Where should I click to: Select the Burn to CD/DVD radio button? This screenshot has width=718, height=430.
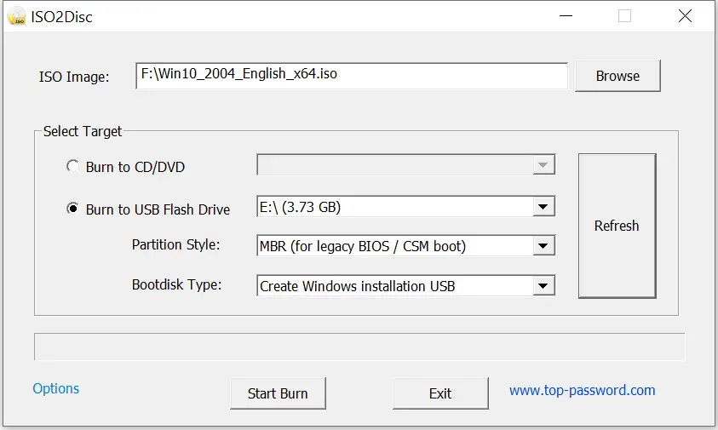(72, 166)
